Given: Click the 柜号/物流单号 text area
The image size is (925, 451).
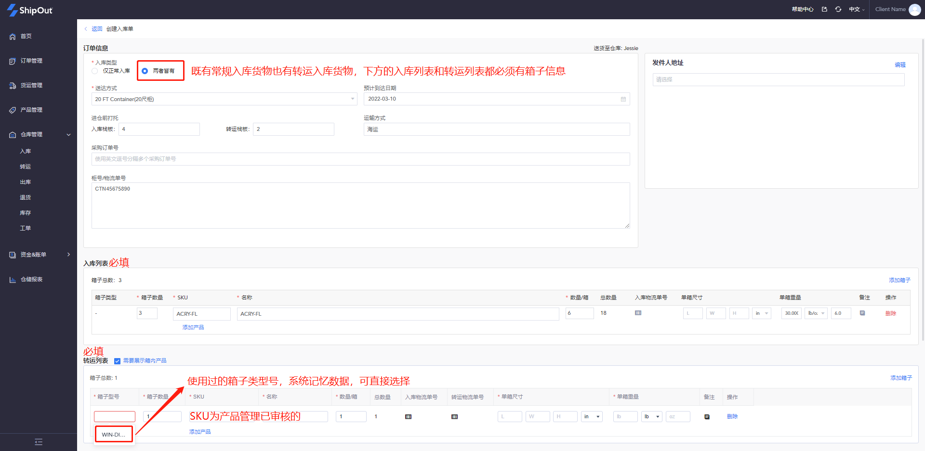Looking at the screenshot, I should tap(360, 206).
